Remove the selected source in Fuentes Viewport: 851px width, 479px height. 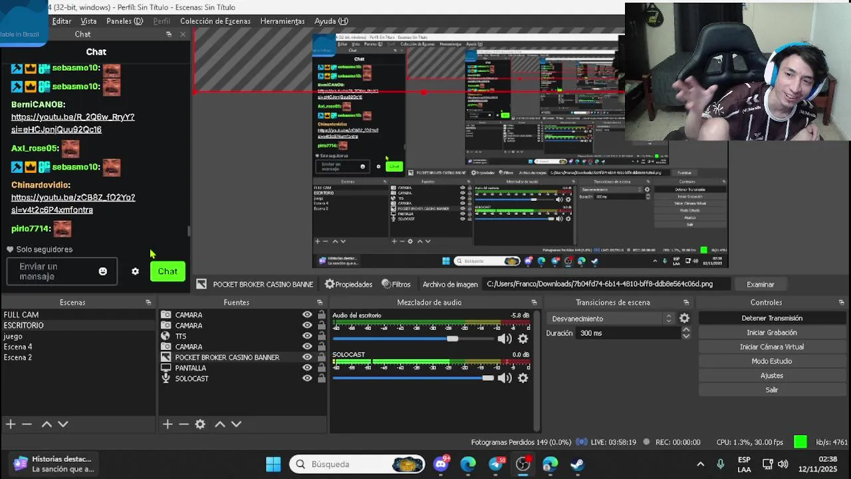pyautogui.click(x=183, y=424)
